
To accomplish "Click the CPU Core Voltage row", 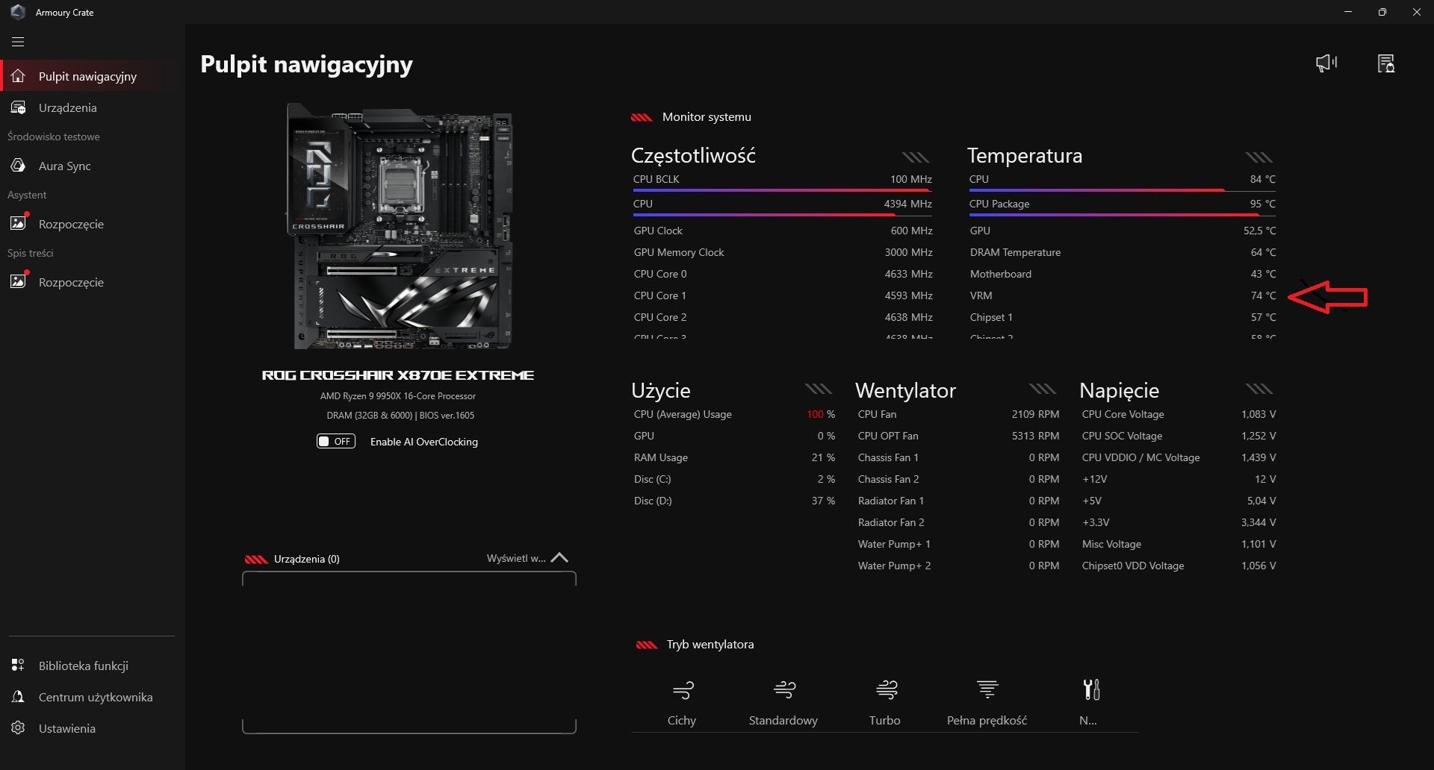I will 1179,414.
